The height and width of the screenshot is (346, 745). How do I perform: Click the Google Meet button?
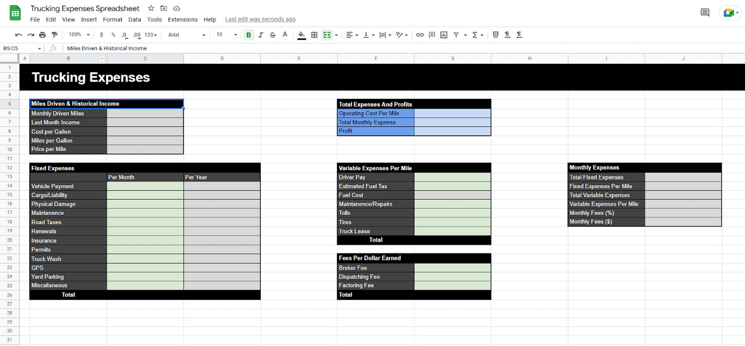pyautogui.click(x=730, y=12)
